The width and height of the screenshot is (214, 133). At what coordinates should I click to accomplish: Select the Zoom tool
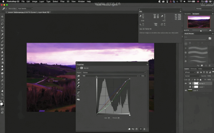[x=2, y=94]
